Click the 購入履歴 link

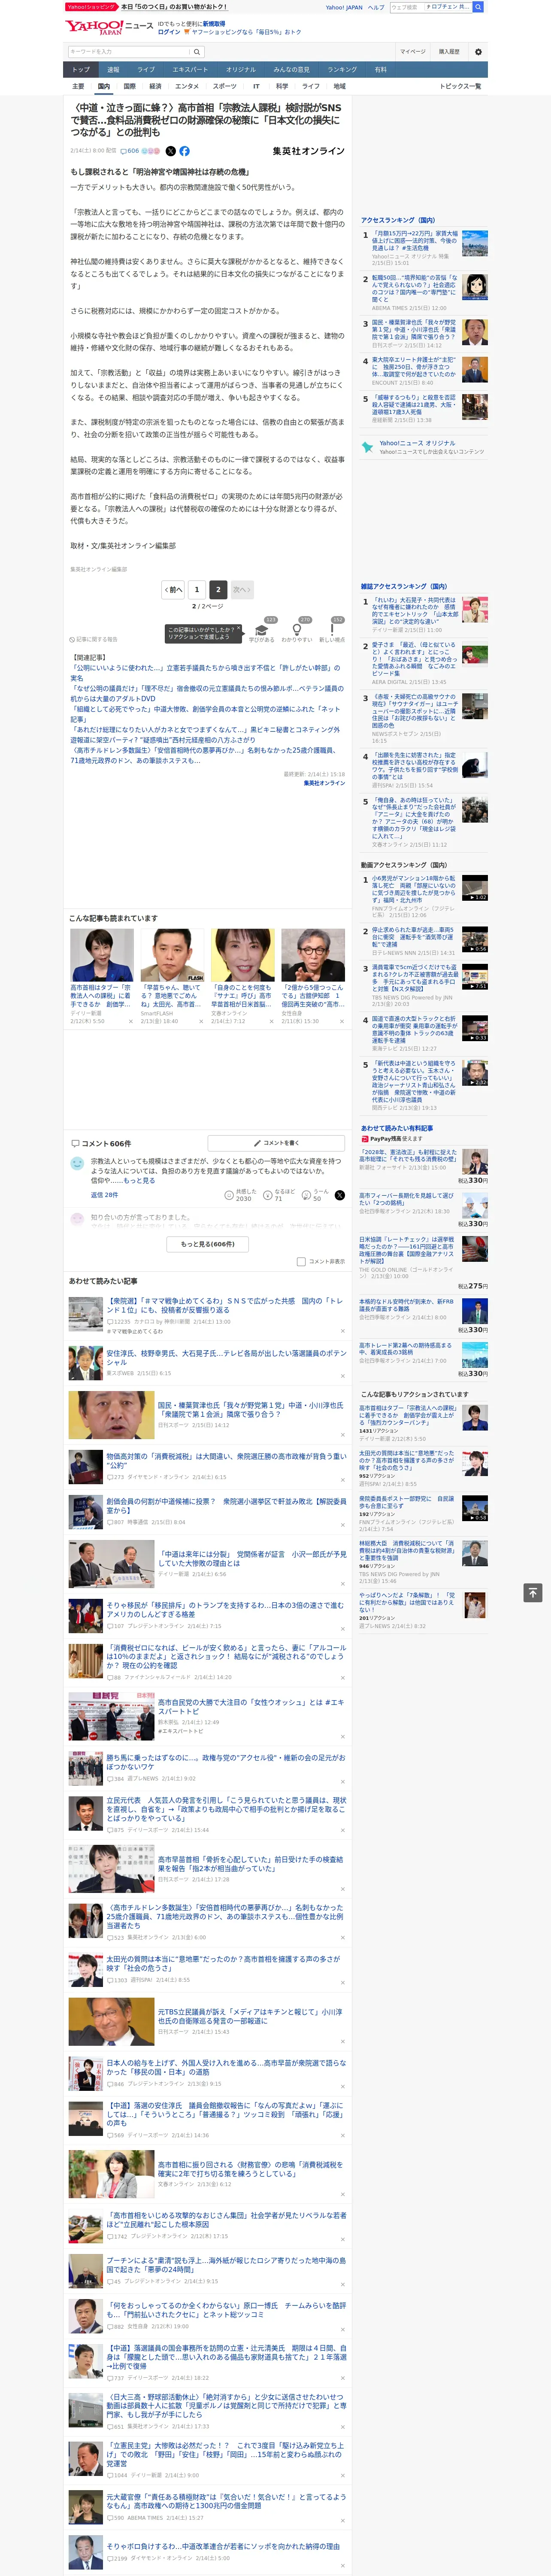click(x=449, y=51)
